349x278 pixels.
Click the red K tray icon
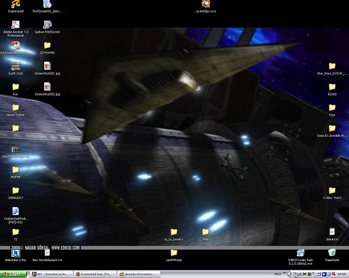334,274
